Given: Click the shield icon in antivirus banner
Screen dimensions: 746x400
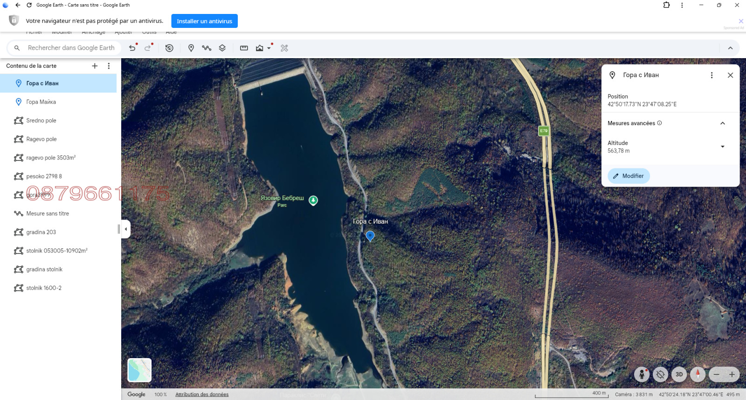Looking at the screenshot, I should [14, 20].
